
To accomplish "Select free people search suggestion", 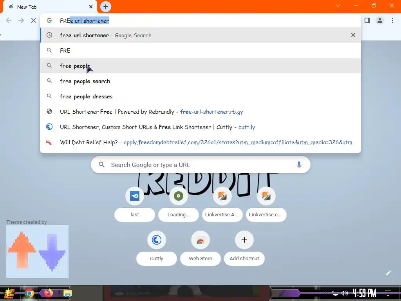I will coord(200,81).
